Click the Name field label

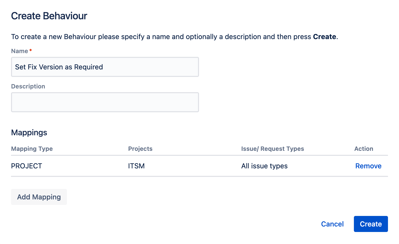pyautogui.click(x=20, y=51)
